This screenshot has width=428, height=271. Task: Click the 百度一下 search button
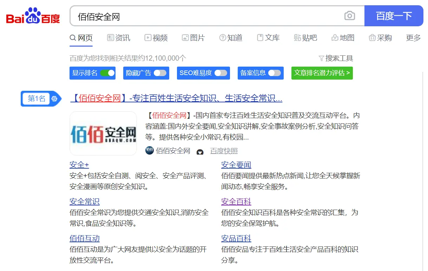pyautogui.click(x=394, y=16)
